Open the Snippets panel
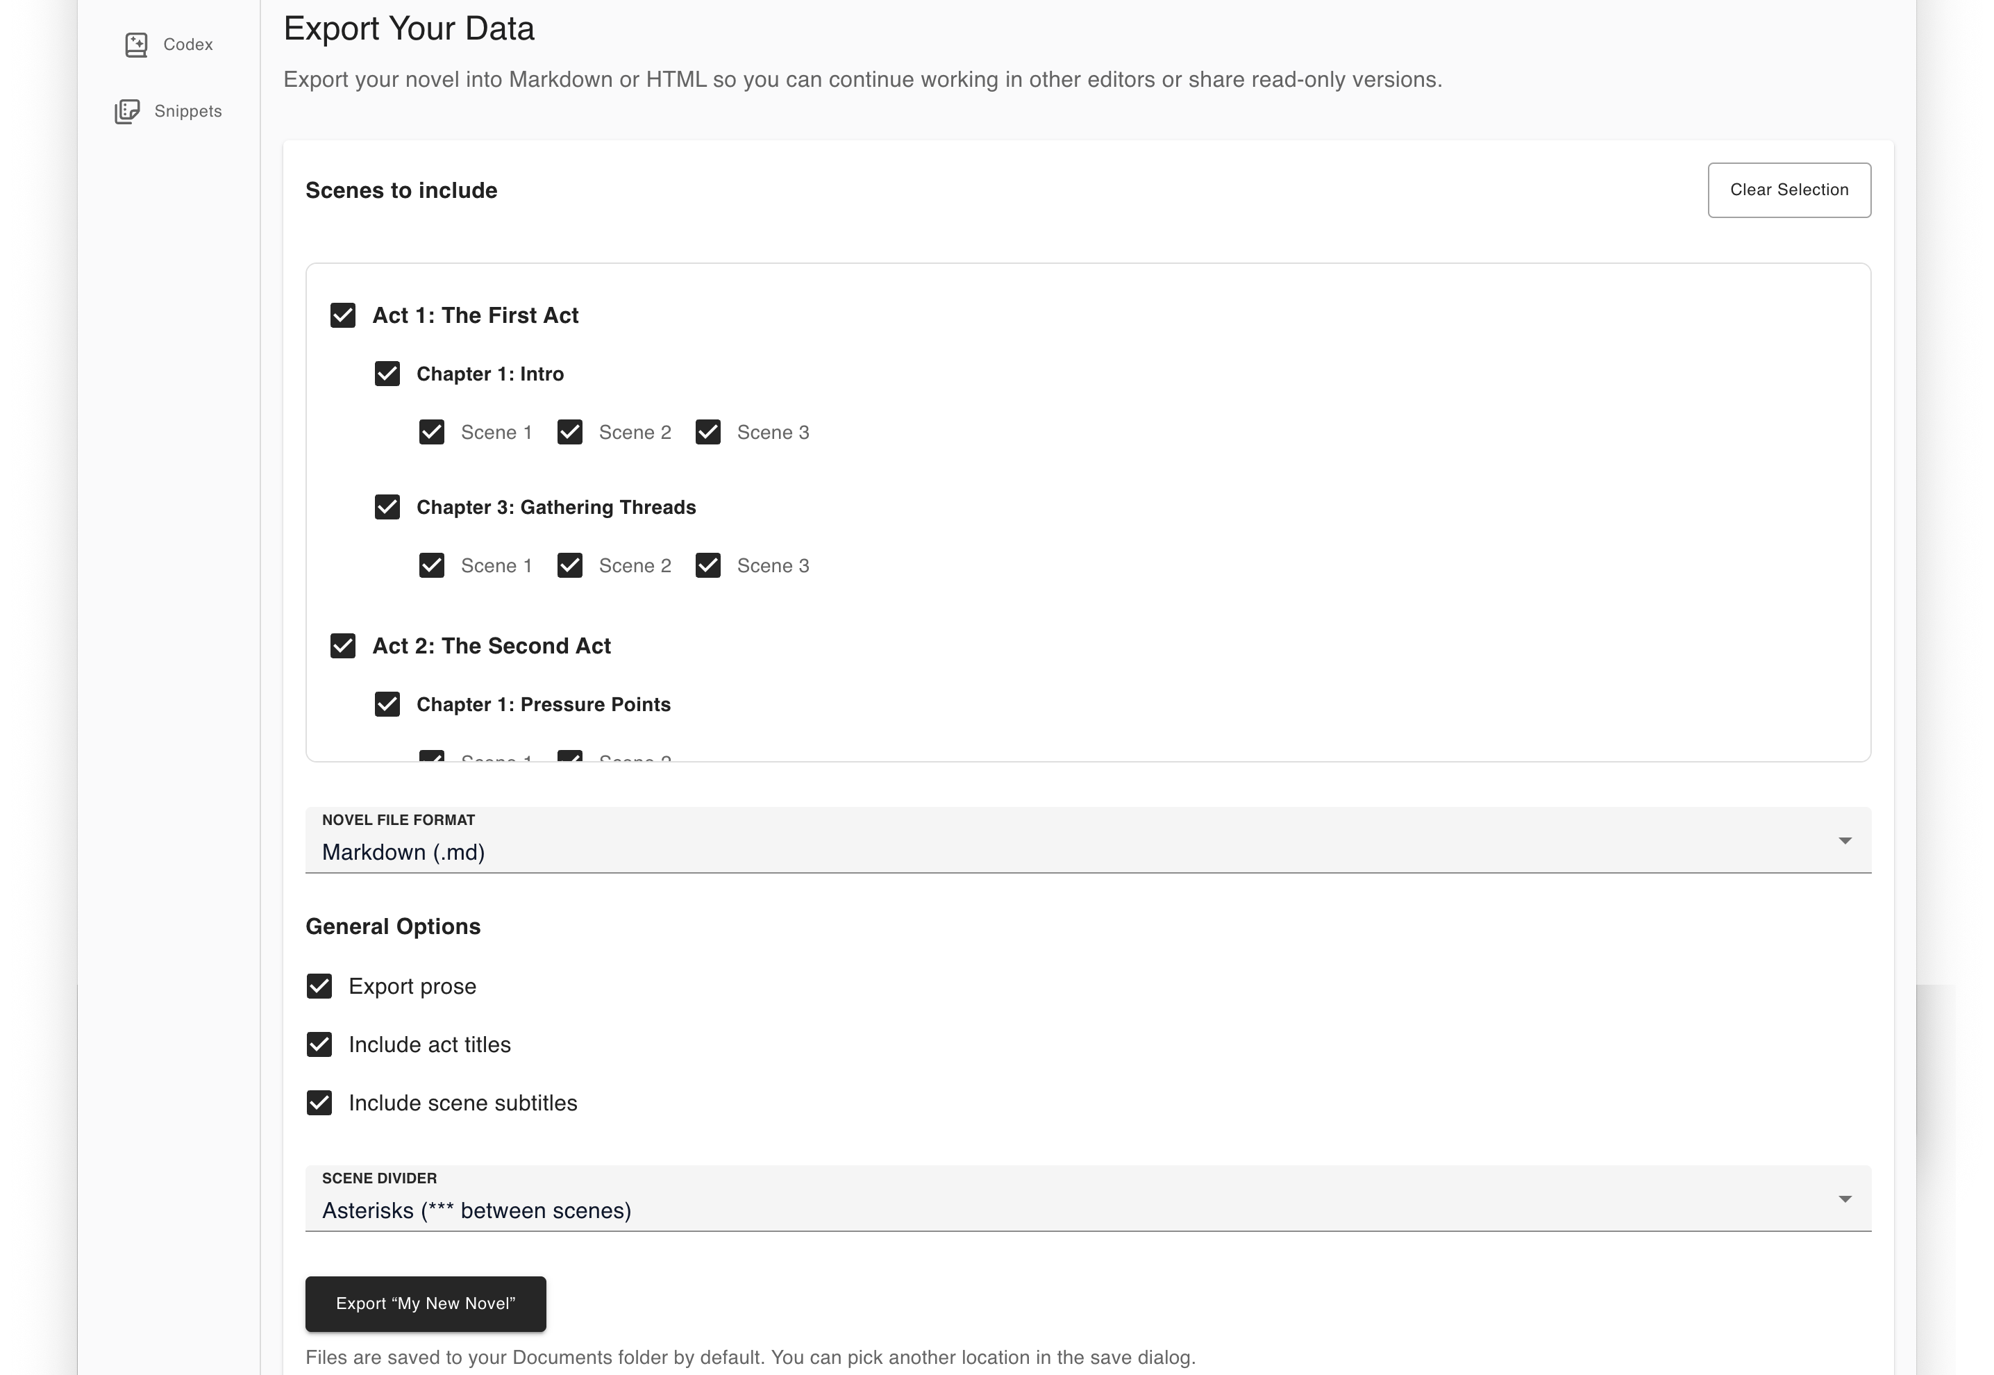1994x1375 pixels. tap(169, 111)
